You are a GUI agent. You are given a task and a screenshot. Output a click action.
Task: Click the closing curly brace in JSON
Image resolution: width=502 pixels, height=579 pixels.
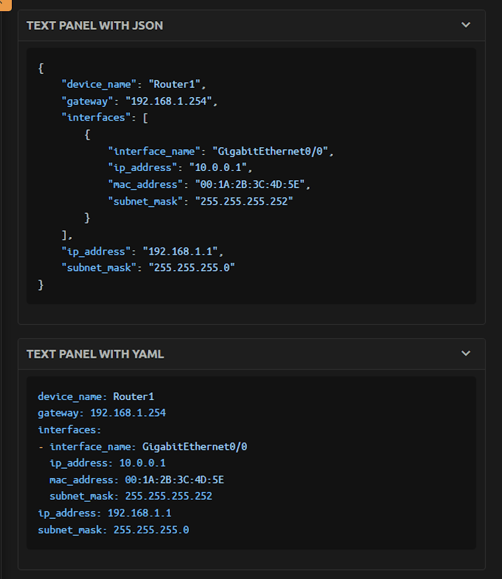click(41, 285)
